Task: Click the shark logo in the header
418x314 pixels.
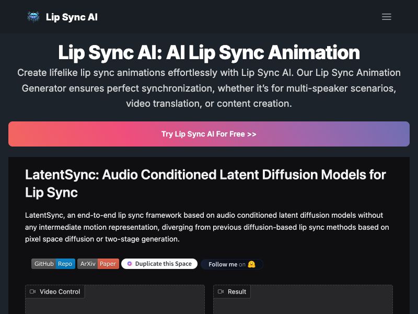Action: (33, 16)
